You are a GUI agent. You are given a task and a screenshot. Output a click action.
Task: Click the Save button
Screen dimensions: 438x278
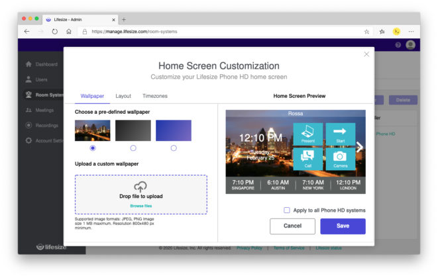pyautogui.click(x=343, y=226)
